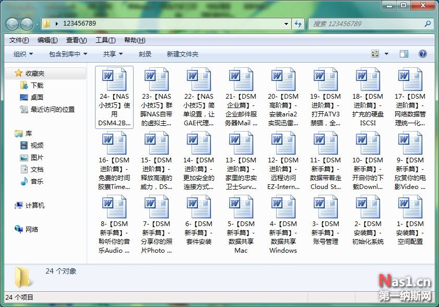Click the 刻录 button
This screenshot has width=439, height=307.
(x=145, y=54)
